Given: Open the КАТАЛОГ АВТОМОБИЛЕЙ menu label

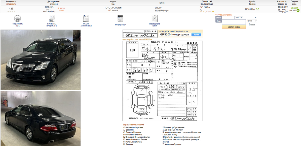Looking at the screenshot, I should (86, 25).
